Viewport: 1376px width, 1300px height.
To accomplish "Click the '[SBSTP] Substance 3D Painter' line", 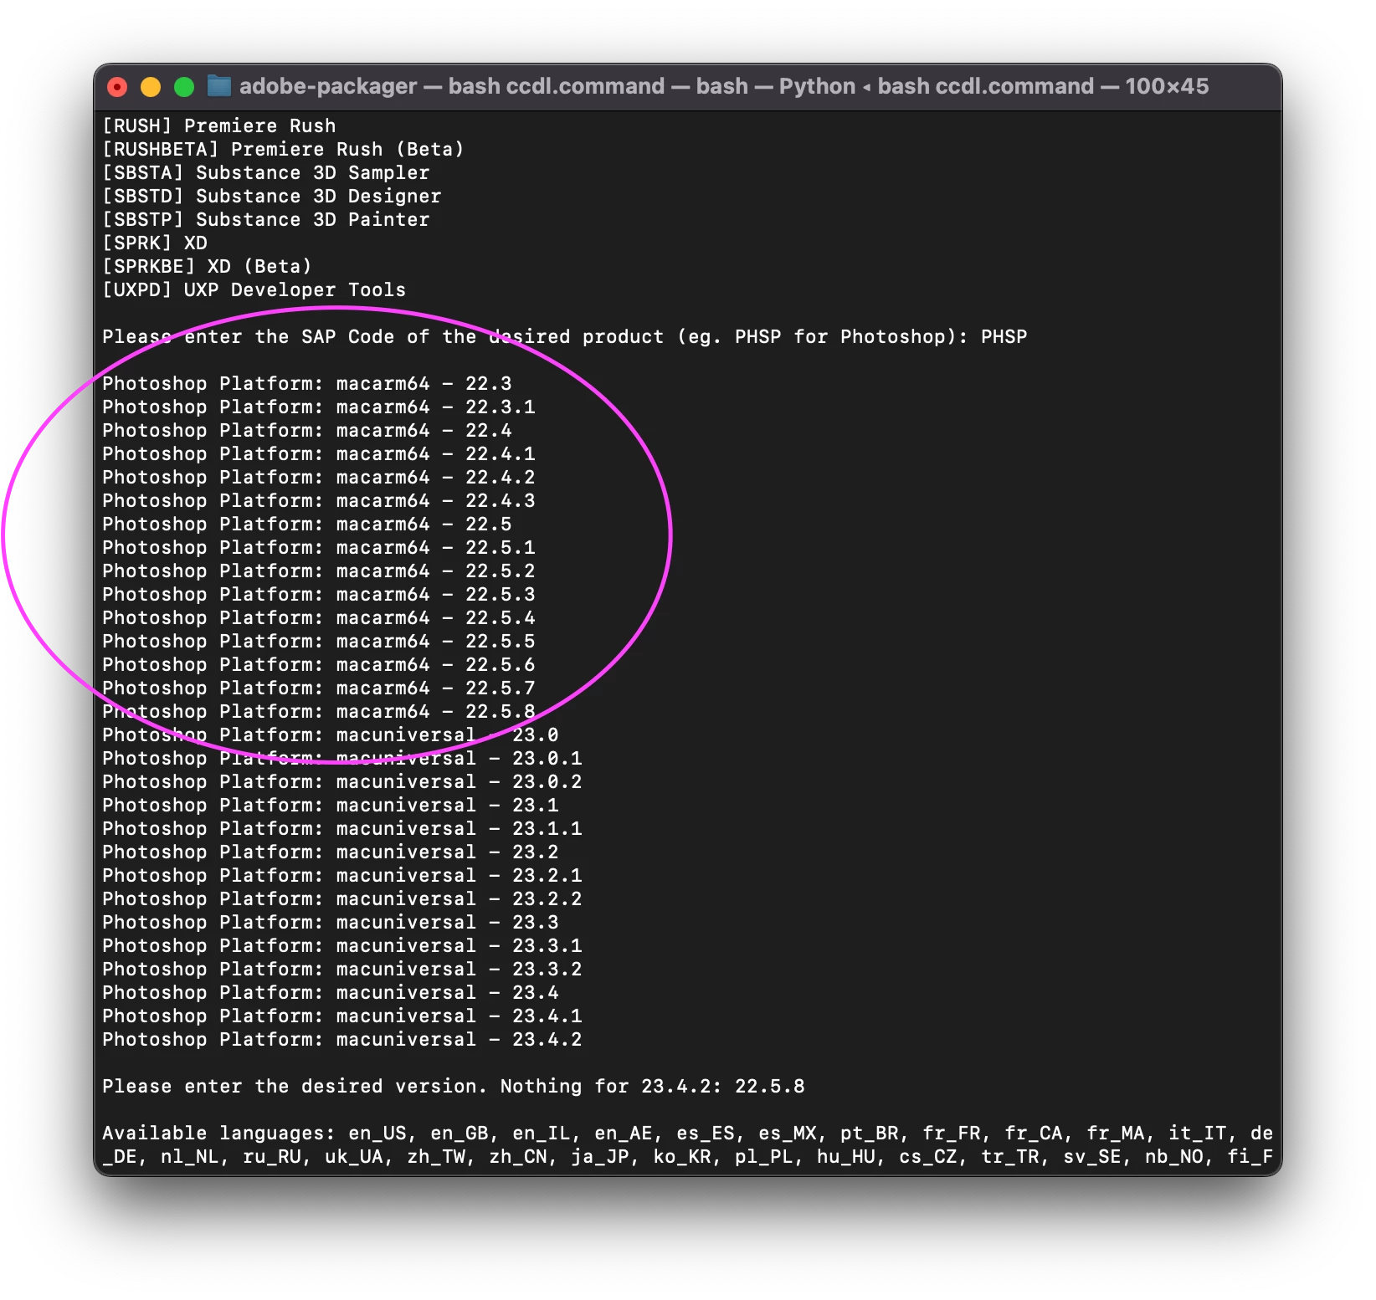I will [x=266, y=220].
